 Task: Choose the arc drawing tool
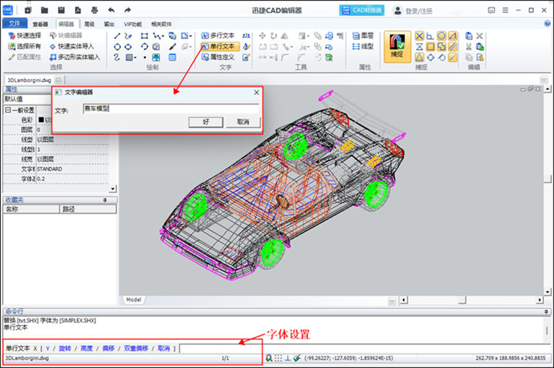(x=144, y=47)
